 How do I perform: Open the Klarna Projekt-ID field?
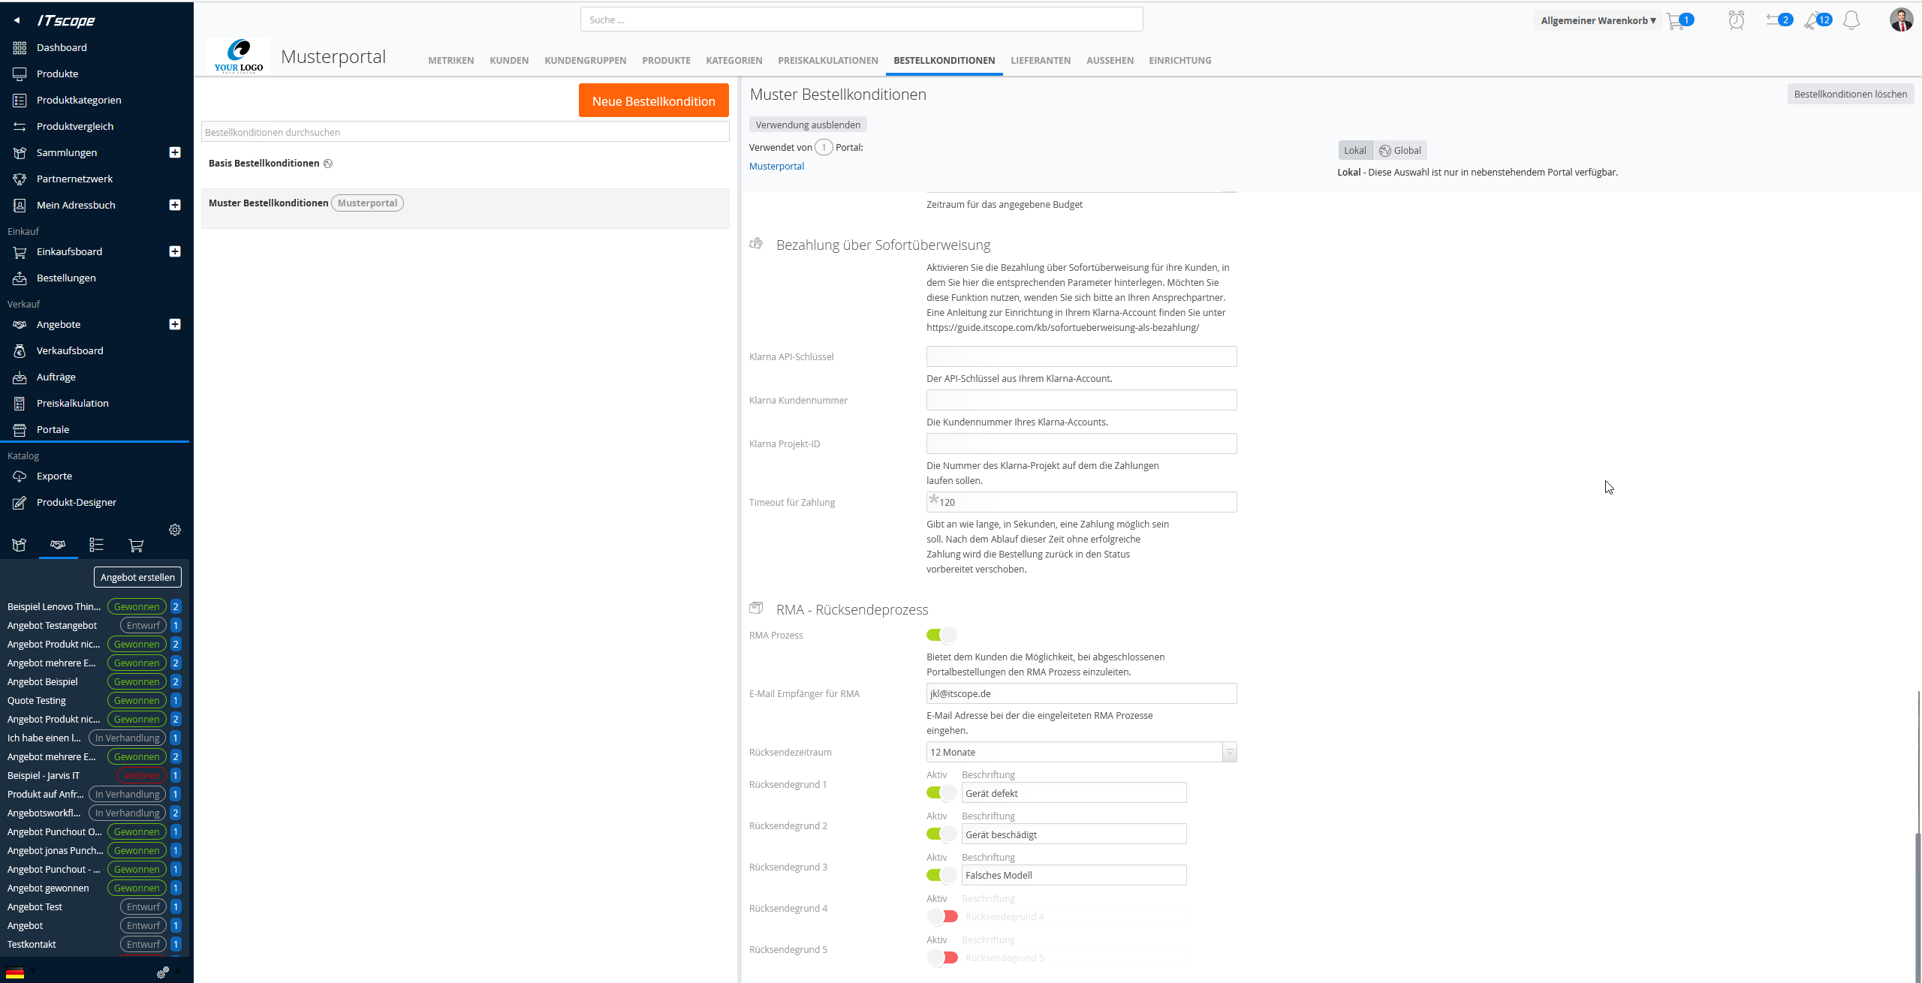pyautogui.click(x=1081, y=443)
